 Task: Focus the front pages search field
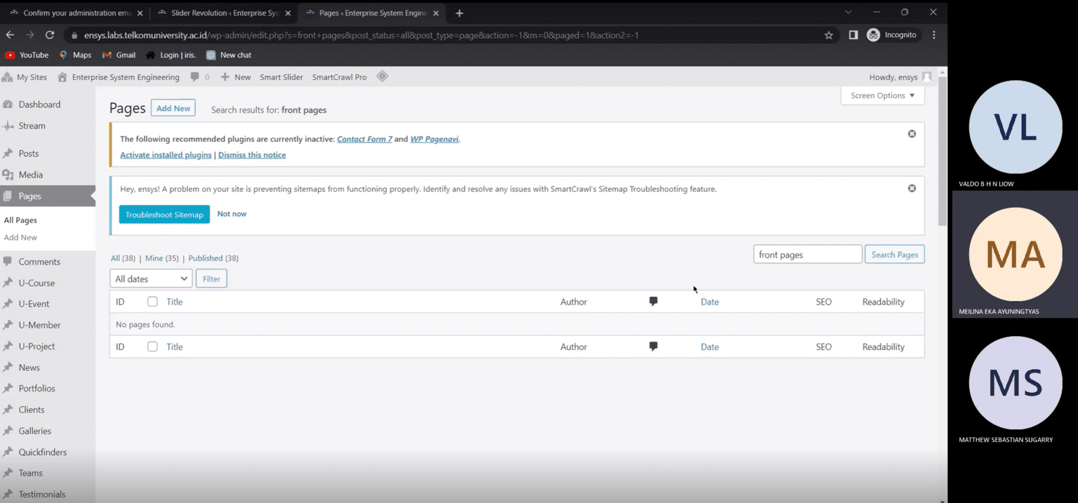pos(807,254)
